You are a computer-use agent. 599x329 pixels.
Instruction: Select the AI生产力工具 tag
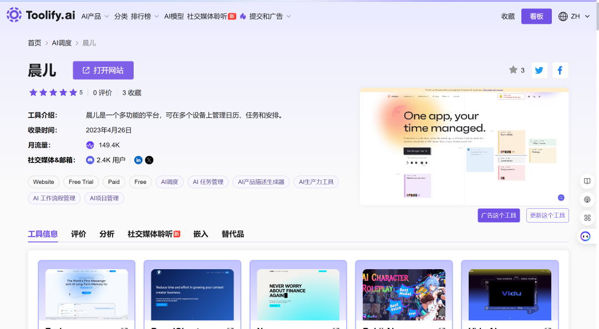(x=316, y=182)
